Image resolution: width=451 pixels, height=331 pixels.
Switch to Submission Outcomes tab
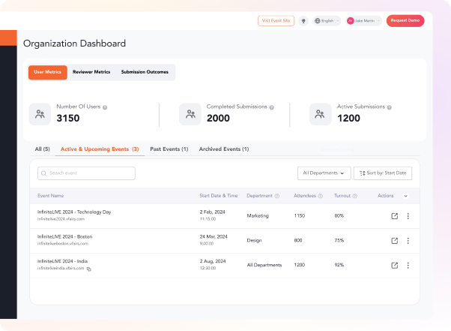click(x=145, y=72)
